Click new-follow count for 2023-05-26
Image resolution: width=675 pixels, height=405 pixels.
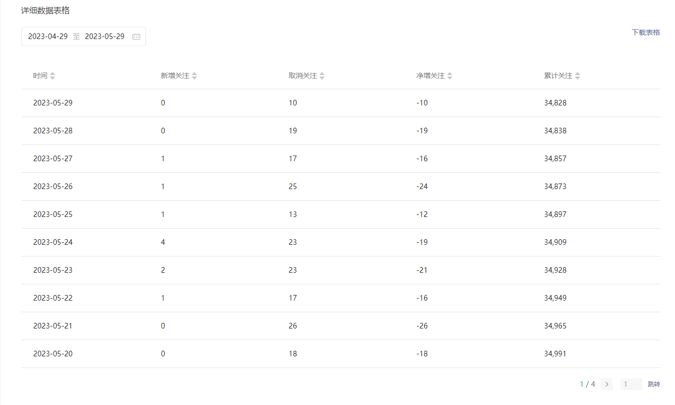click(163, 187)
